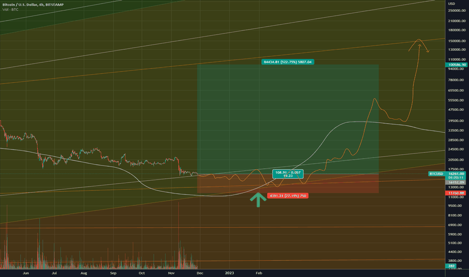Click the 130000.00 price axis label
Image resolution: width=469 pixels, height=277 pixels.
457,49
